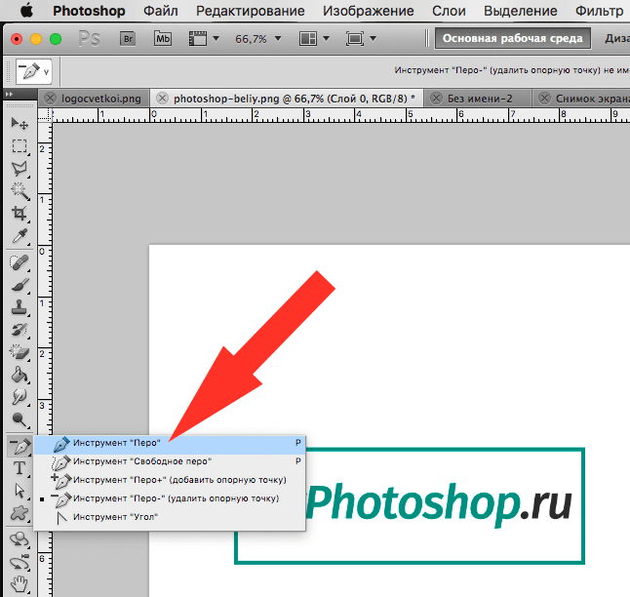This screenshot has width=630, height=597.
Task: Select the Horizontal Type tool
Action: (19, 468)
